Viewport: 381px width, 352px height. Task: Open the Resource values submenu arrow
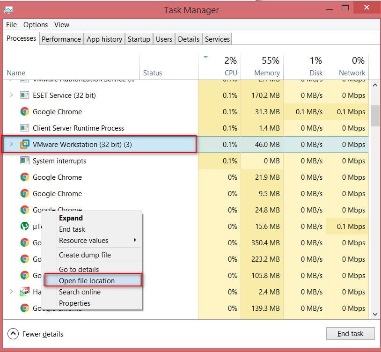click(x=135, y=240)
